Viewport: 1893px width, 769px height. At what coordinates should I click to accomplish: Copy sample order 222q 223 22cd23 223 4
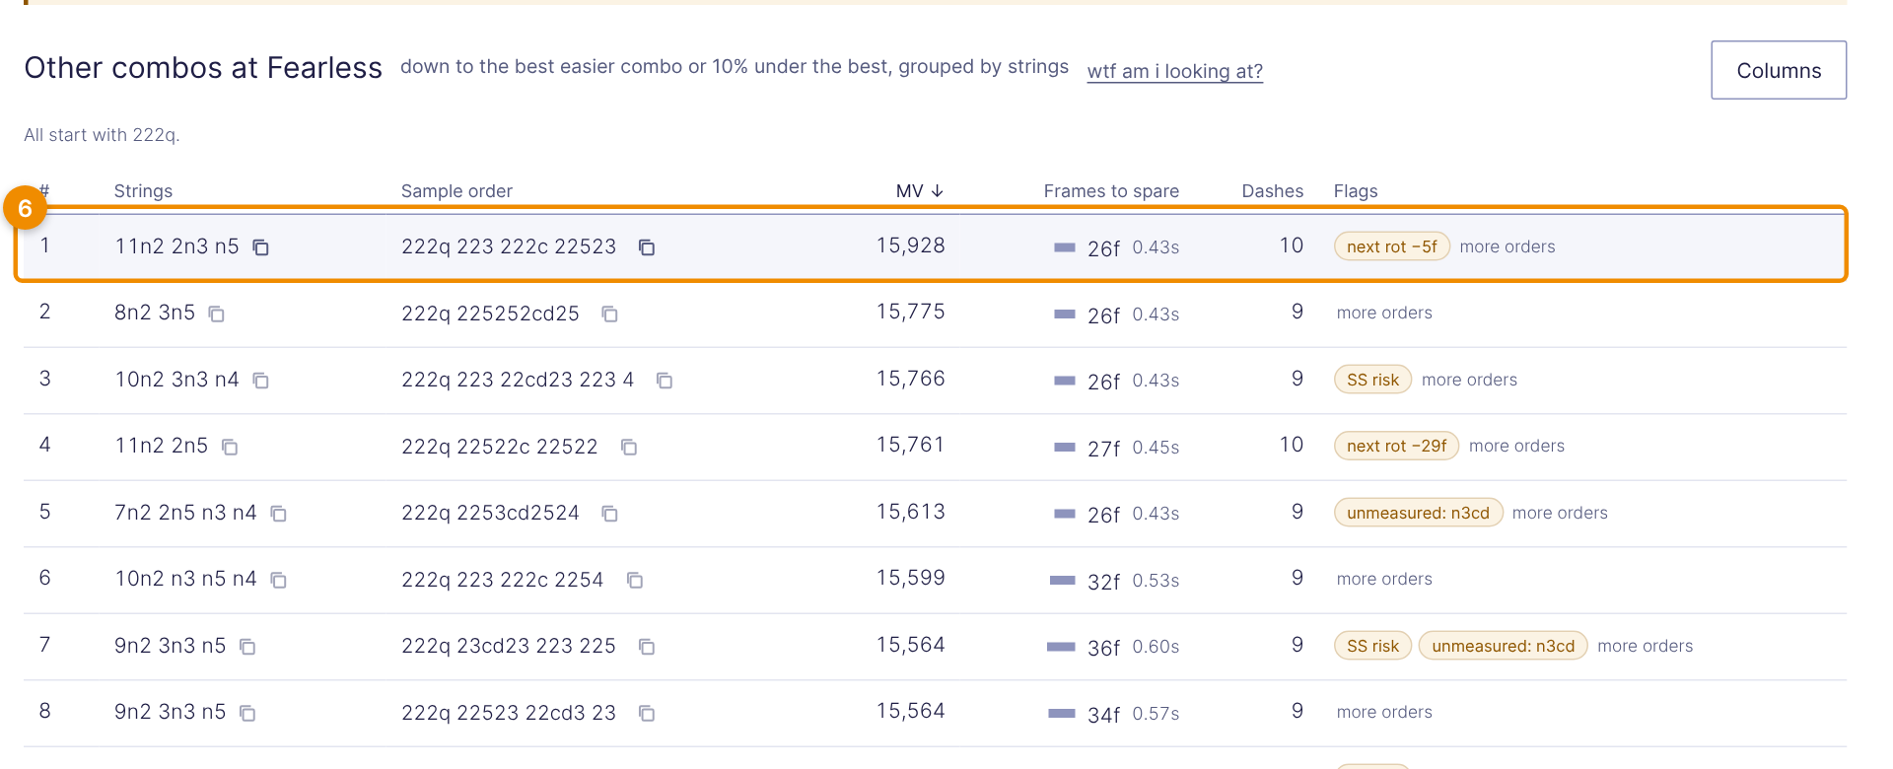pyautogui.click(x=665, y=381)
